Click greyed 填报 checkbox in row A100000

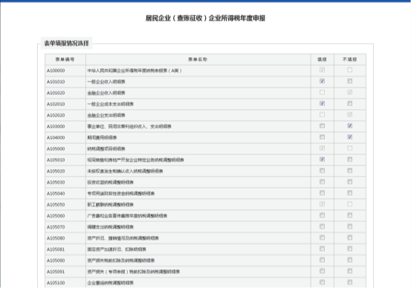click(x=322, y=70)
